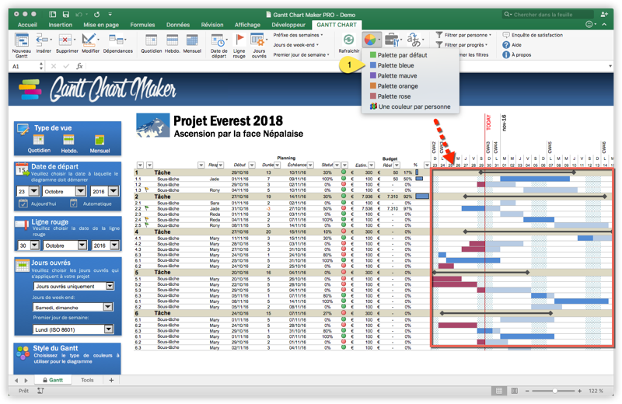Screen dimensions: 622x404
Task: Click the À propos info icon
Action: [506, 54]
